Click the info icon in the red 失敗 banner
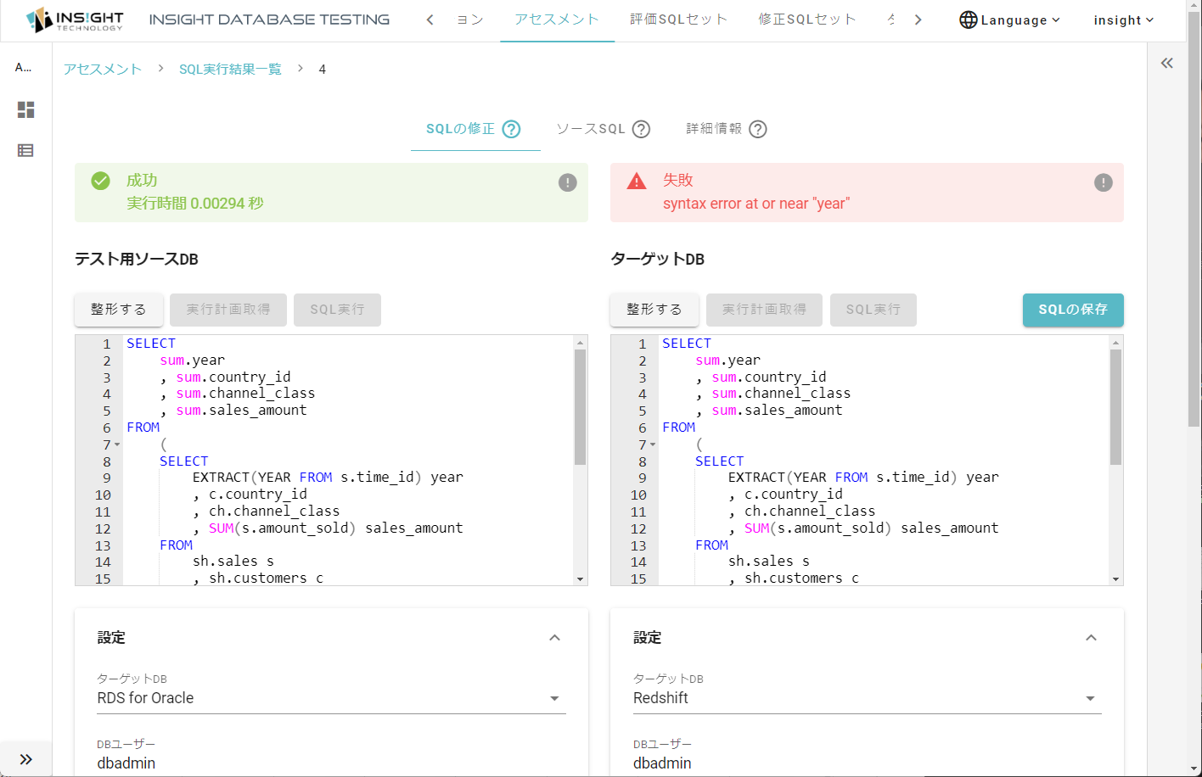This screenshot has width=1202, height=777. click(x=1104, y=182)
